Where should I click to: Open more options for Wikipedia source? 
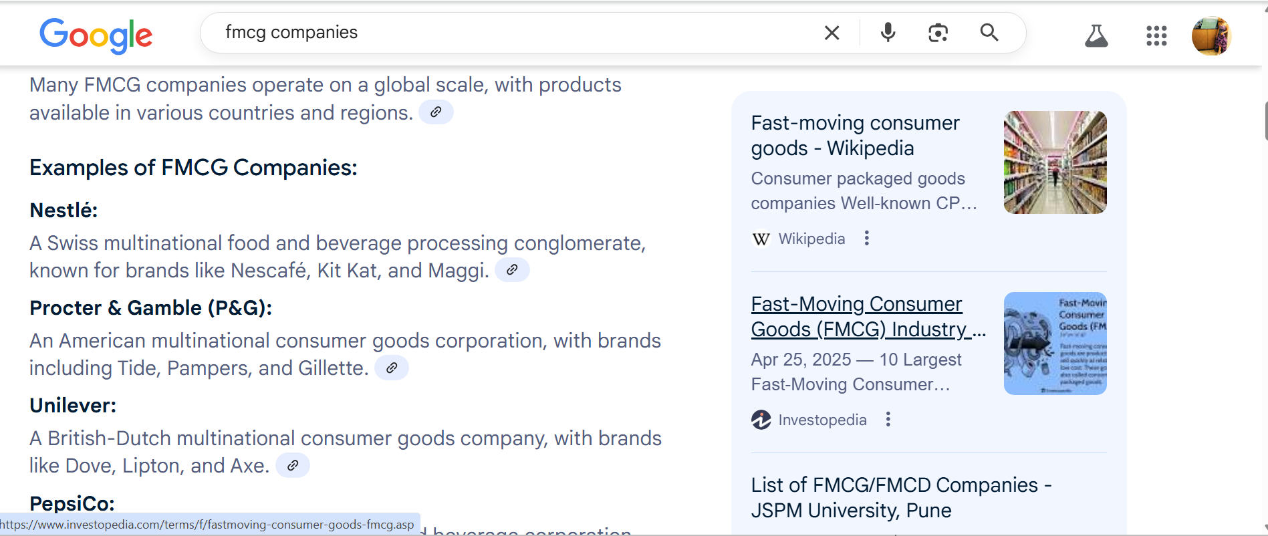866,238
